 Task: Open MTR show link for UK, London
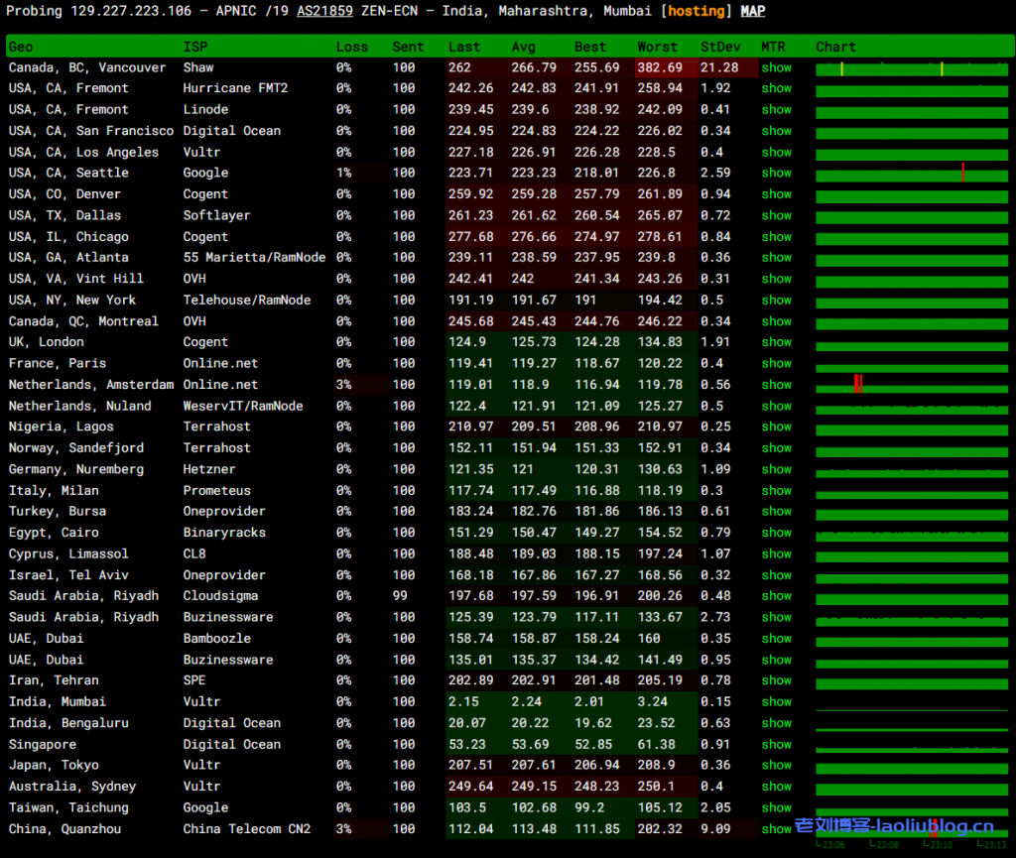point(776,342)
